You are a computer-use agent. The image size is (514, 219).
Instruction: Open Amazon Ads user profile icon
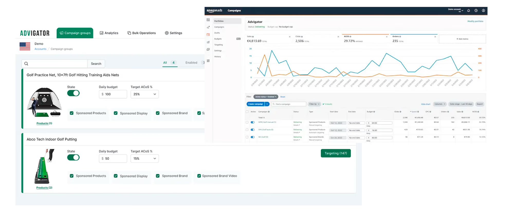483,11
